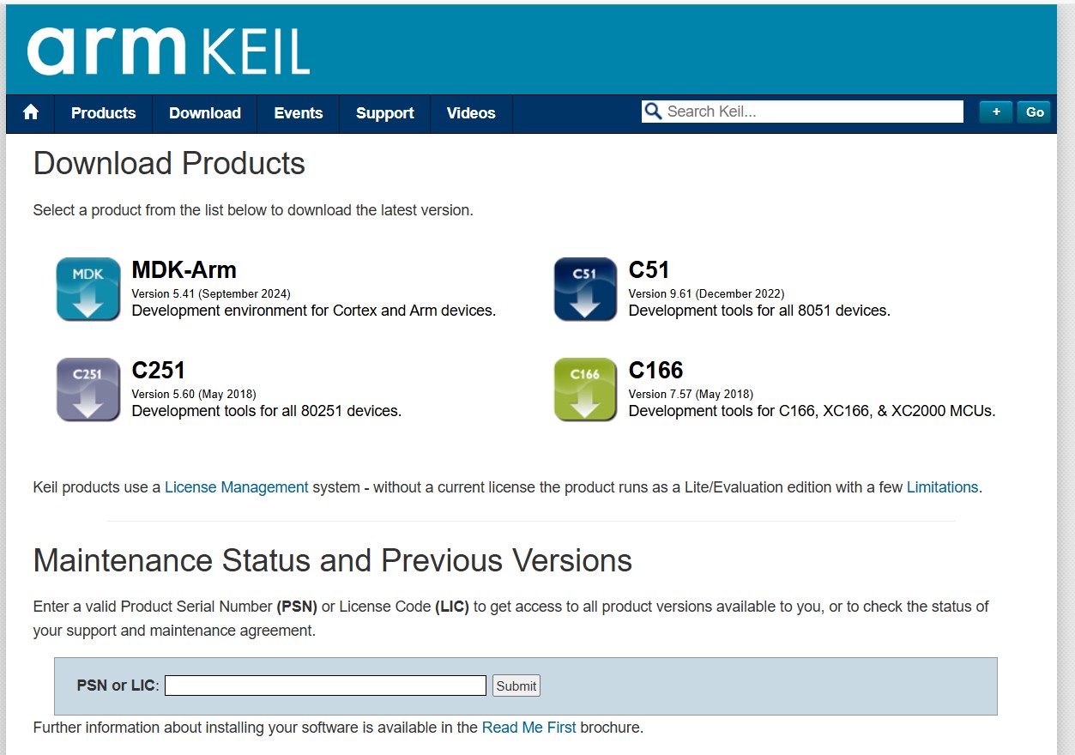Open the License Management link
This screenshot has width=1075, height=755.
coord(236,487)
